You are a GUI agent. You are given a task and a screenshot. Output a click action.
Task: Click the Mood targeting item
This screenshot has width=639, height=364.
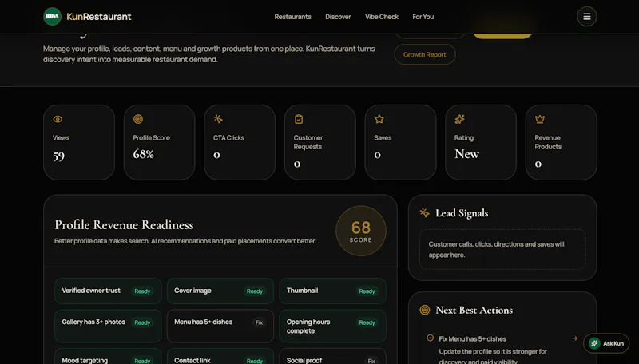(x=108, y=356)
